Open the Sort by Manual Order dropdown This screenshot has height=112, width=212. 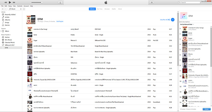[187, 25]
